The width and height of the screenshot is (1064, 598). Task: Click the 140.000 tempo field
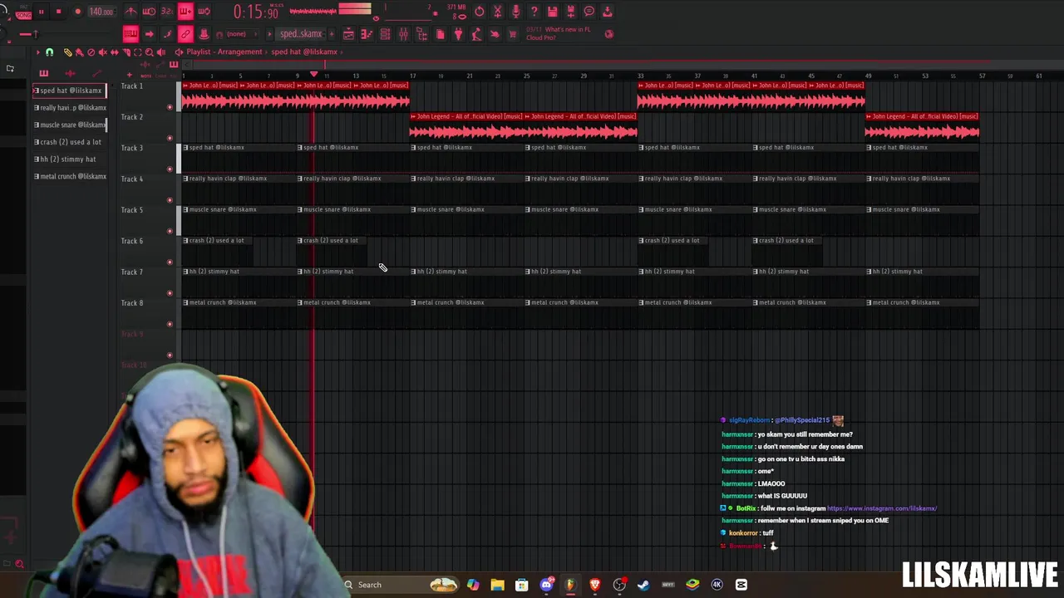click(101, 12)
